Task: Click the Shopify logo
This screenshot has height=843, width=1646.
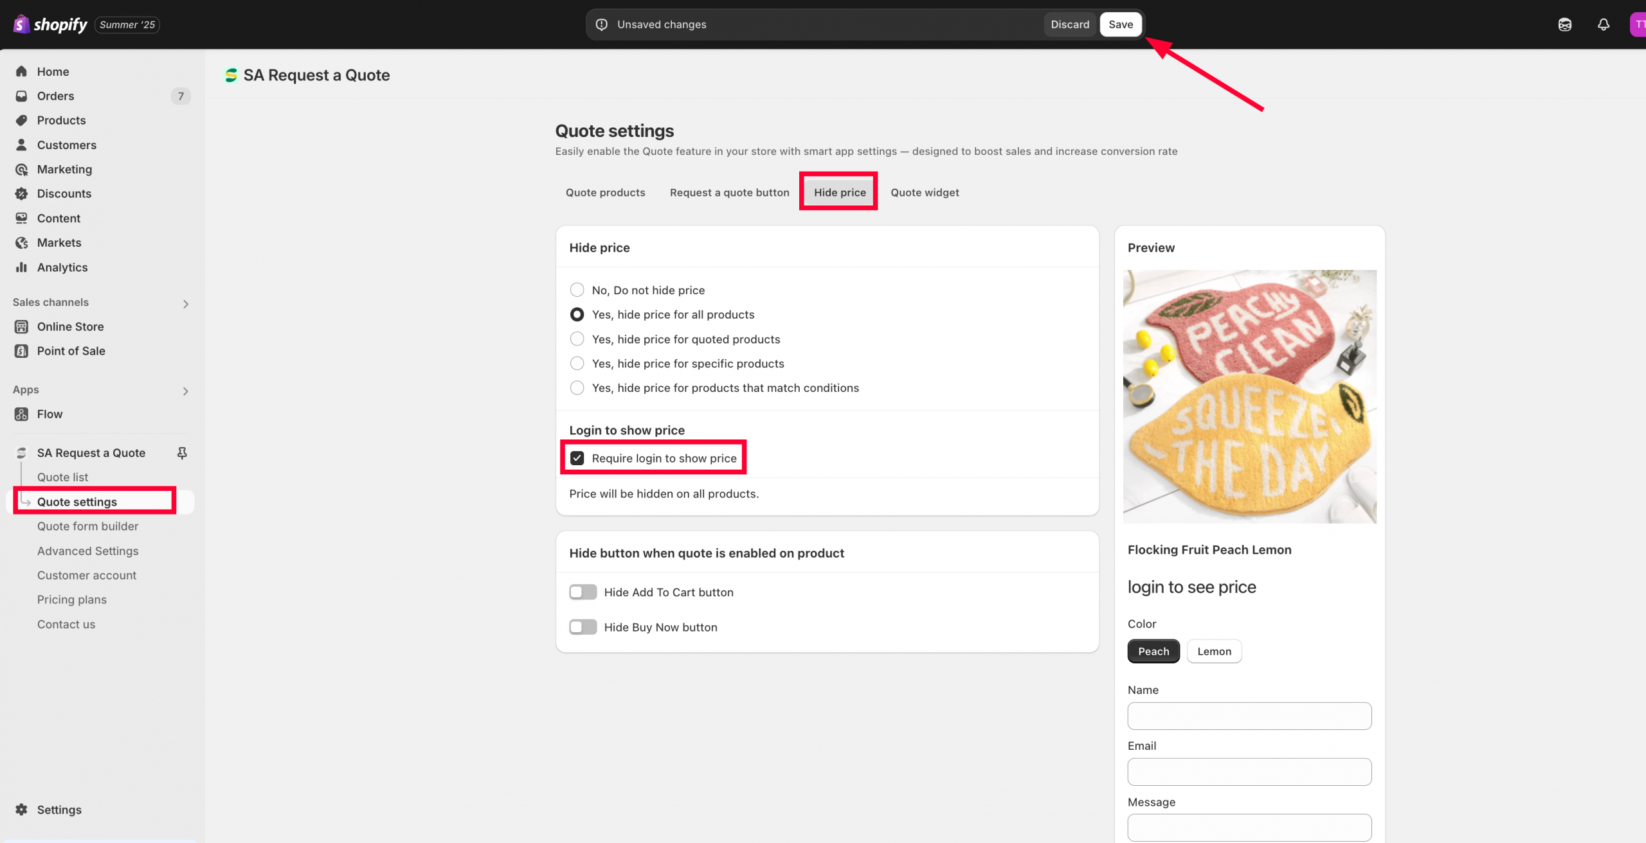Action: [50, 24]
